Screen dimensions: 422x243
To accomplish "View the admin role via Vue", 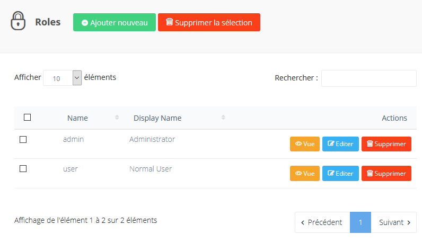I will (305, 144).
